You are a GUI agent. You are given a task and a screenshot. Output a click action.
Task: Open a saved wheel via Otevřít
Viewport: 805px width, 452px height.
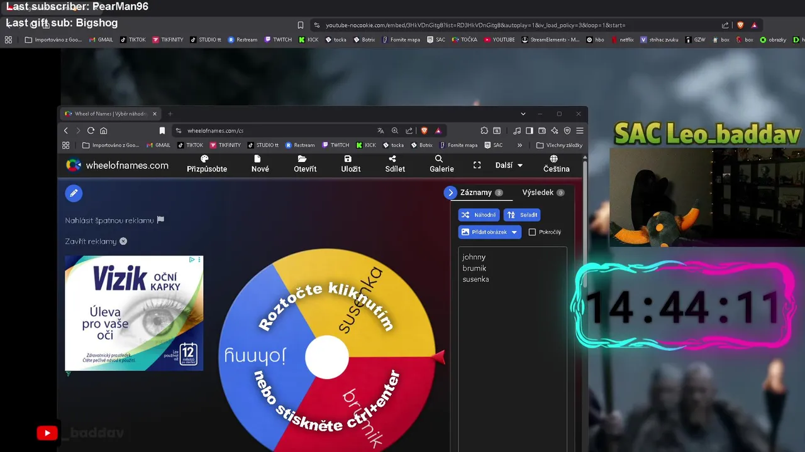[305, 164]
